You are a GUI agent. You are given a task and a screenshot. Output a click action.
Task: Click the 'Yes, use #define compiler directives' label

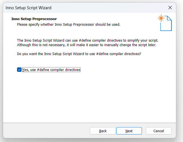[51, 70]
